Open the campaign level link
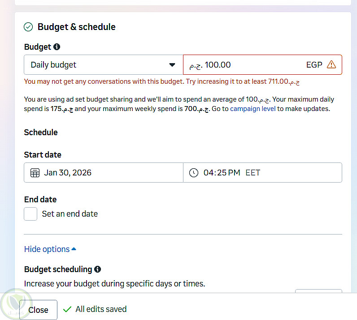The height and width of the screenshot is (320, 357). (x=253, y=109)
